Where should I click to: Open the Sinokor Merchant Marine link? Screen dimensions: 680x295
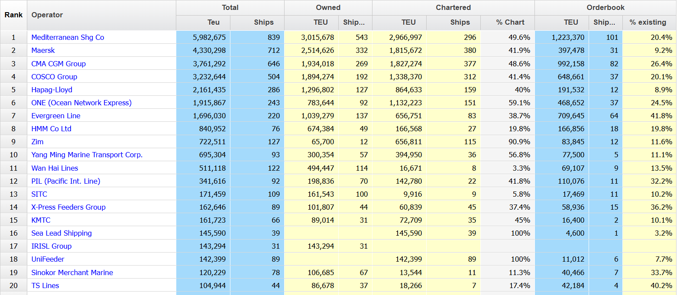coord(72,272)
